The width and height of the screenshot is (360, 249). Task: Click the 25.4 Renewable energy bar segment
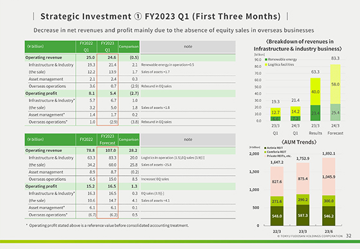335,113
